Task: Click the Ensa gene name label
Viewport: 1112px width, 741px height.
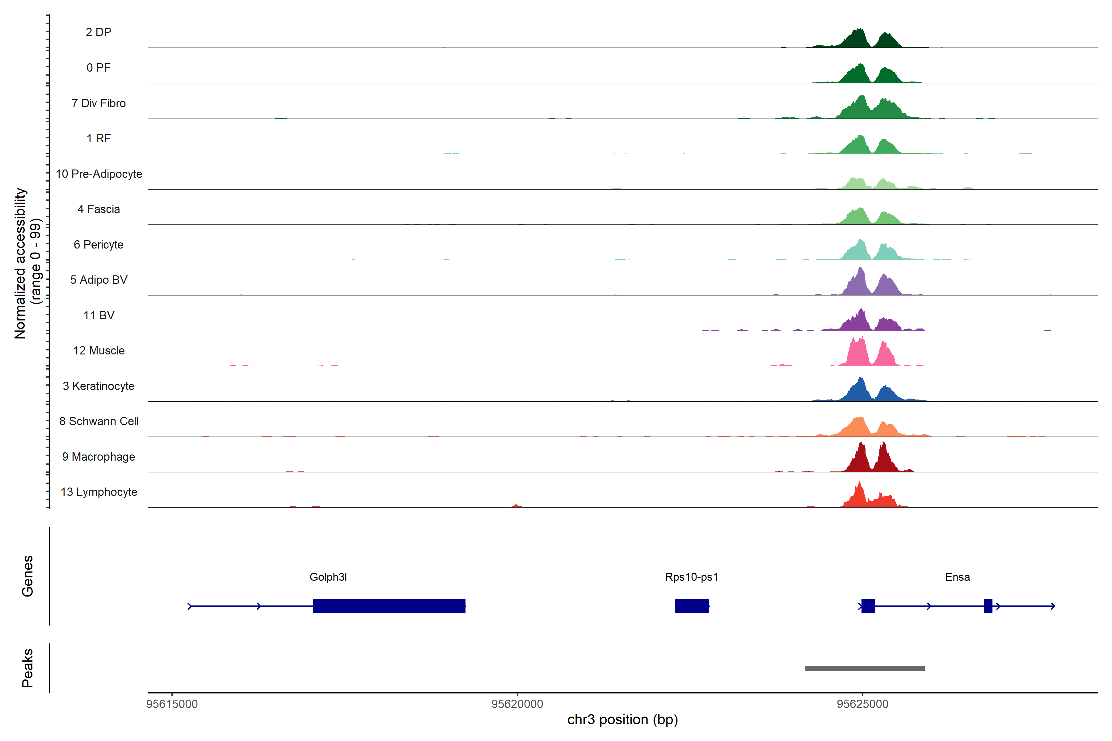Action: [x=957, y=577]
